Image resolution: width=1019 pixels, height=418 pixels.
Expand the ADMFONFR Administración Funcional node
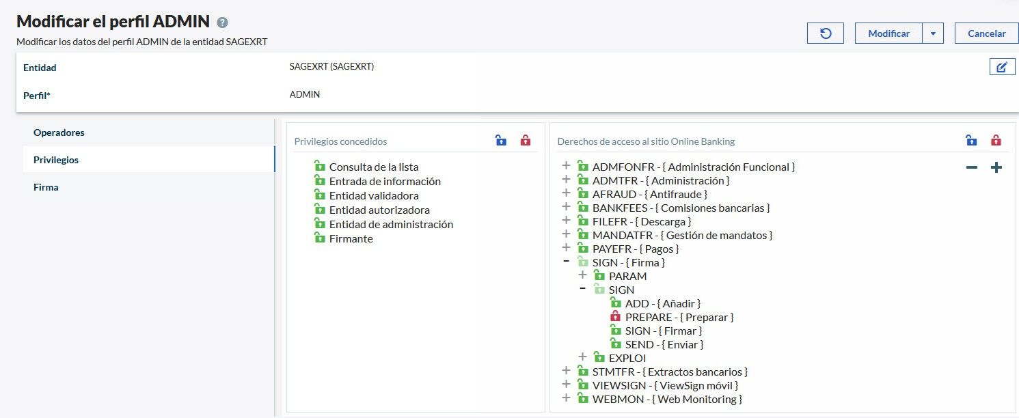pos(566,166)
